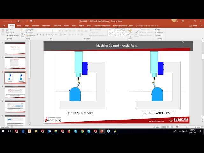
Task: Open the Review tab
Action: click(67, 26)
